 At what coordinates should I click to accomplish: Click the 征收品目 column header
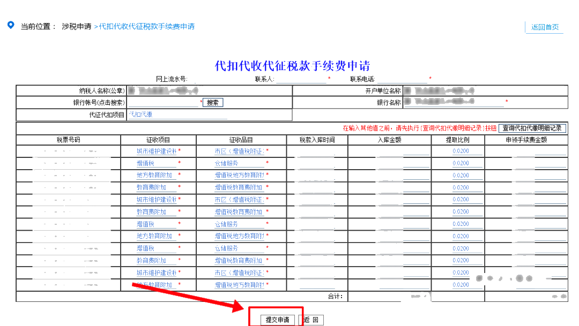point(241,140)
